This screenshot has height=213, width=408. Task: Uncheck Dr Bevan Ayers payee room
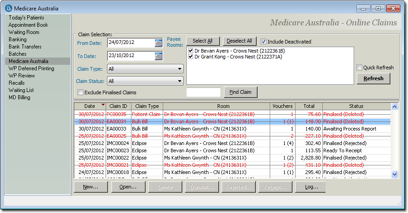191,51
